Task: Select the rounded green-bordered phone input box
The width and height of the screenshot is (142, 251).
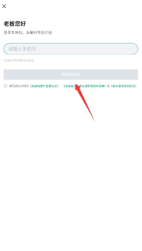Action: 71,49
